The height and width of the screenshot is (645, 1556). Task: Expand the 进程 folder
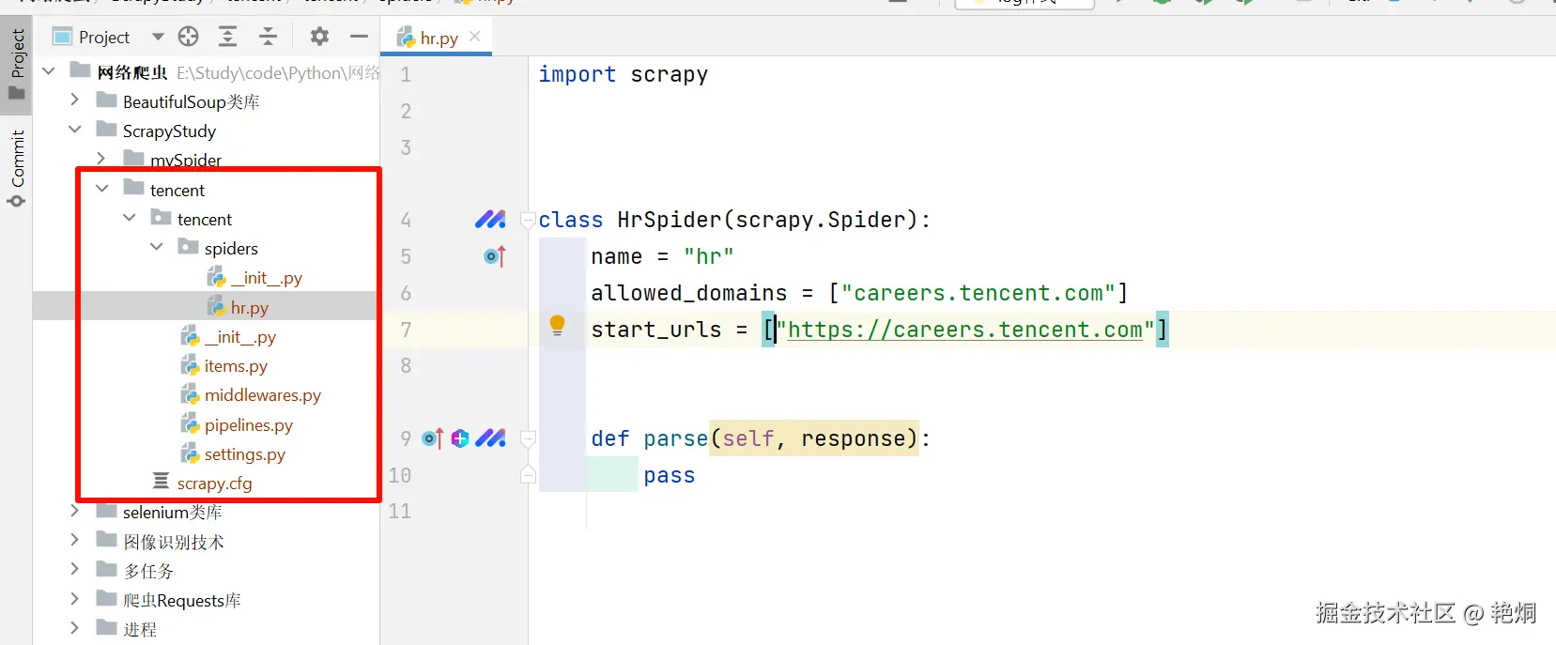[75, 628]
